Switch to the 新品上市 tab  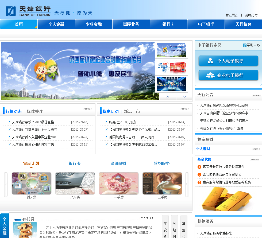click(132, 111)
